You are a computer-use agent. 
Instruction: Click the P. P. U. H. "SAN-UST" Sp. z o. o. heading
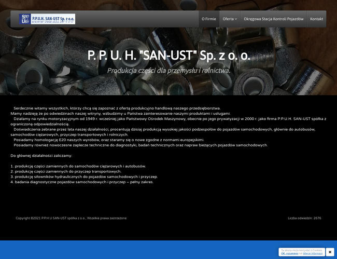[x=168, y=56]
